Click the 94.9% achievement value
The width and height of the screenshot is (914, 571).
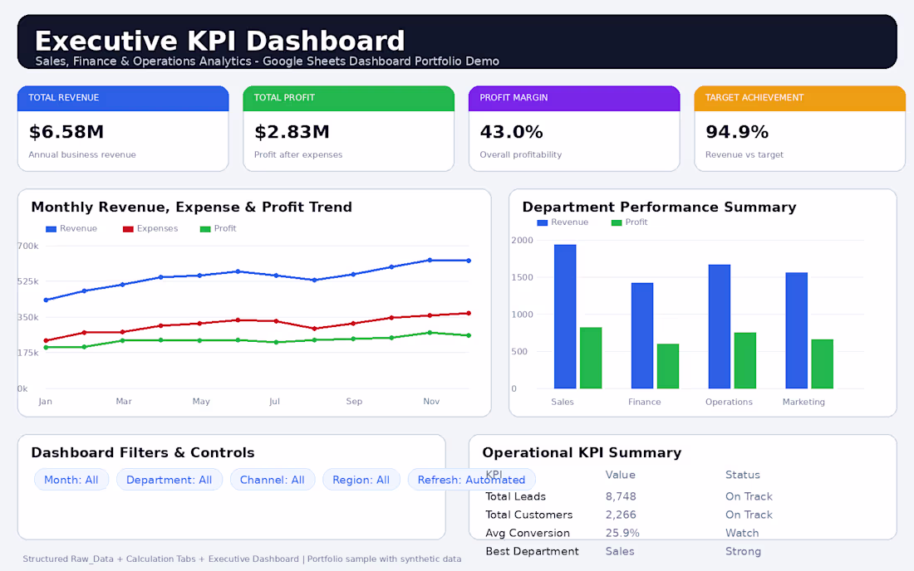737,131
